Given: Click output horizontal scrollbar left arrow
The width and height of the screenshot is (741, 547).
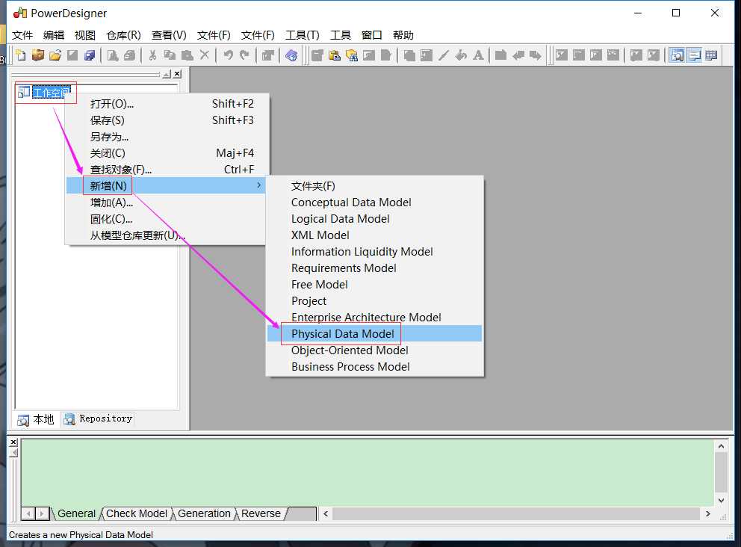Looking at the screenshot, I should tap(326, 513).
